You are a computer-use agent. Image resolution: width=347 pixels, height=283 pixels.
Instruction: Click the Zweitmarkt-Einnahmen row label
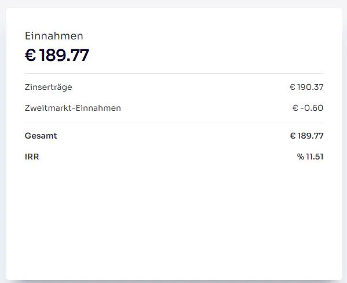coord(73,108)
